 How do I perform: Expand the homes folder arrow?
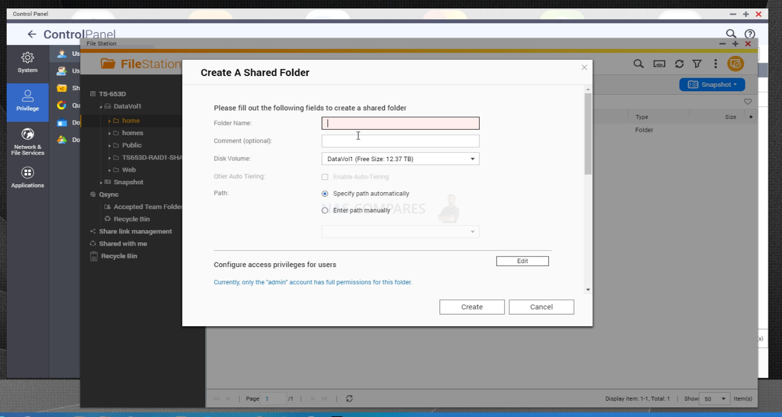click(109, 133)
